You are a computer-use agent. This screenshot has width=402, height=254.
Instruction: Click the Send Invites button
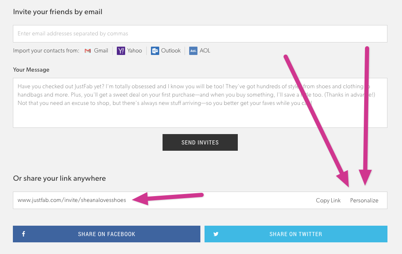coord(200,142)
